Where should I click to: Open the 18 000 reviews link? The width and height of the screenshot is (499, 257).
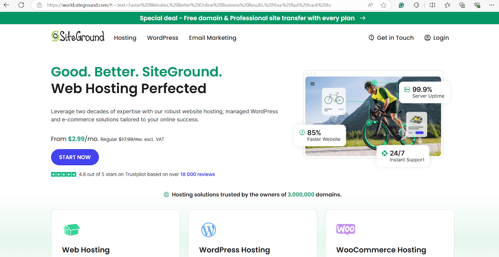tap(198, 174)
